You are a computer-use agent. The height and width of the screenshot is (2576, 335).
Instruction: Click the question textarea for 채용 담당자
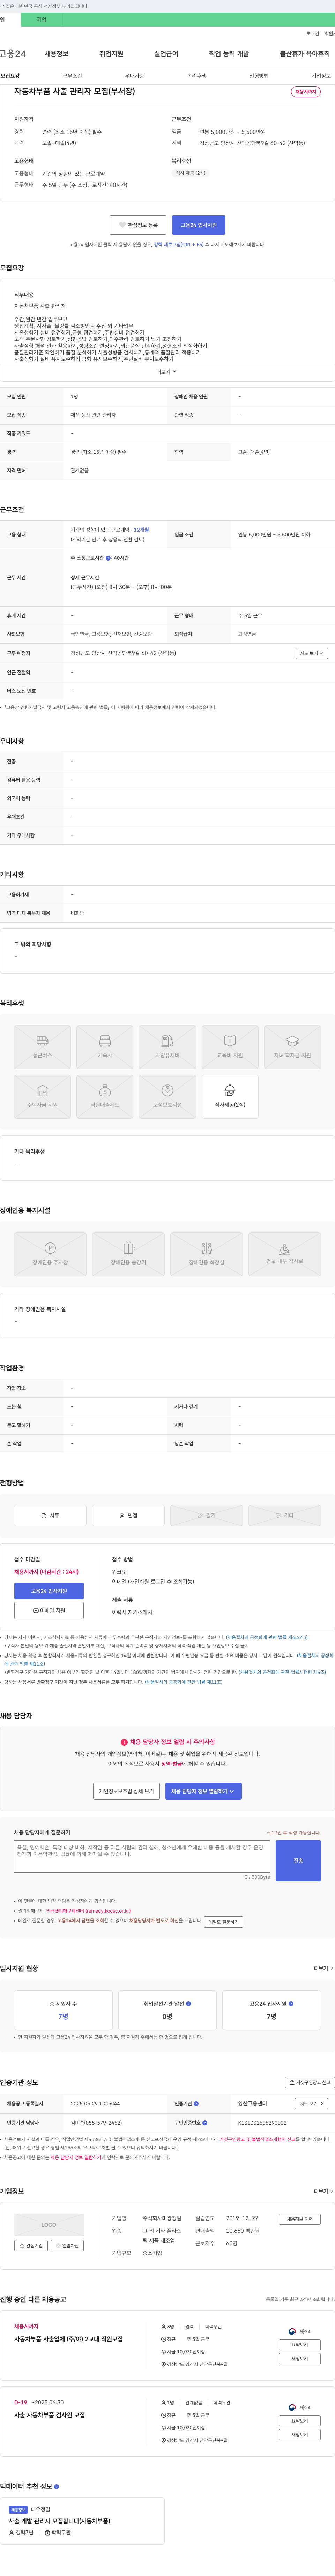coord(142,1857)
